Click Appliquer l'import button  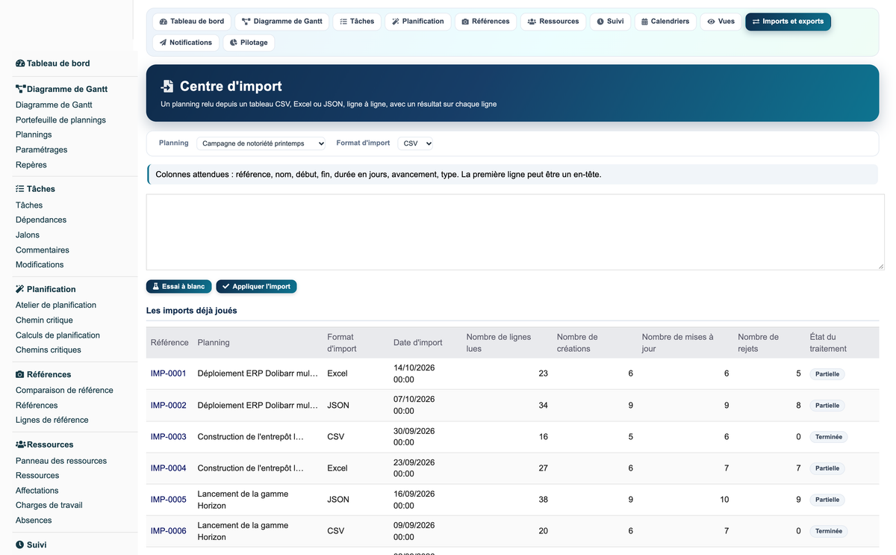click(256, 287)
